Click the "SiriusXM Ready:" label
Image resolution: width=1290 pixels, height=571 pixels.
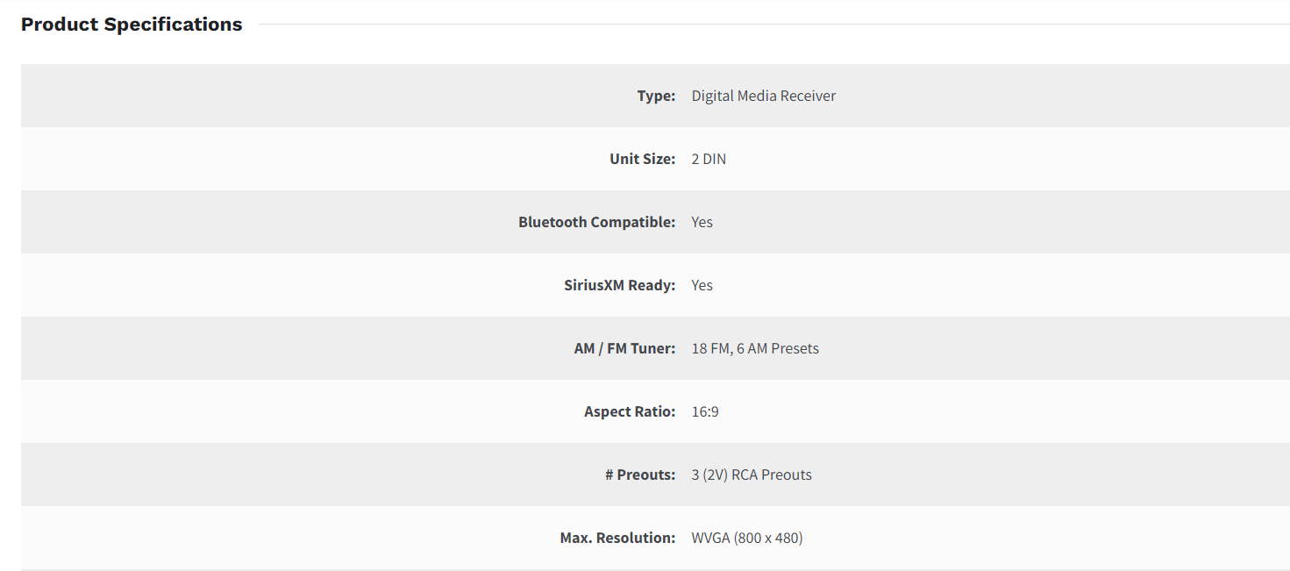point(619,285)
